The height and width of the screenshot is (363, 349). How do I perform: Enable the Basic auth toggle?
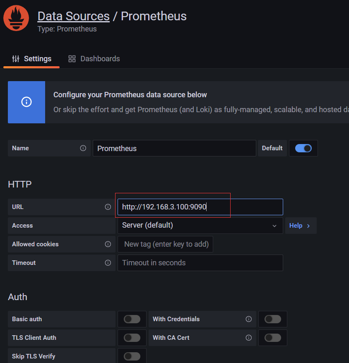[132, 319]
